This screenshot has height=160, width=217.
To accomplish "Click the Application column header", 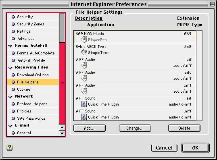I will (x=100, y=25).
